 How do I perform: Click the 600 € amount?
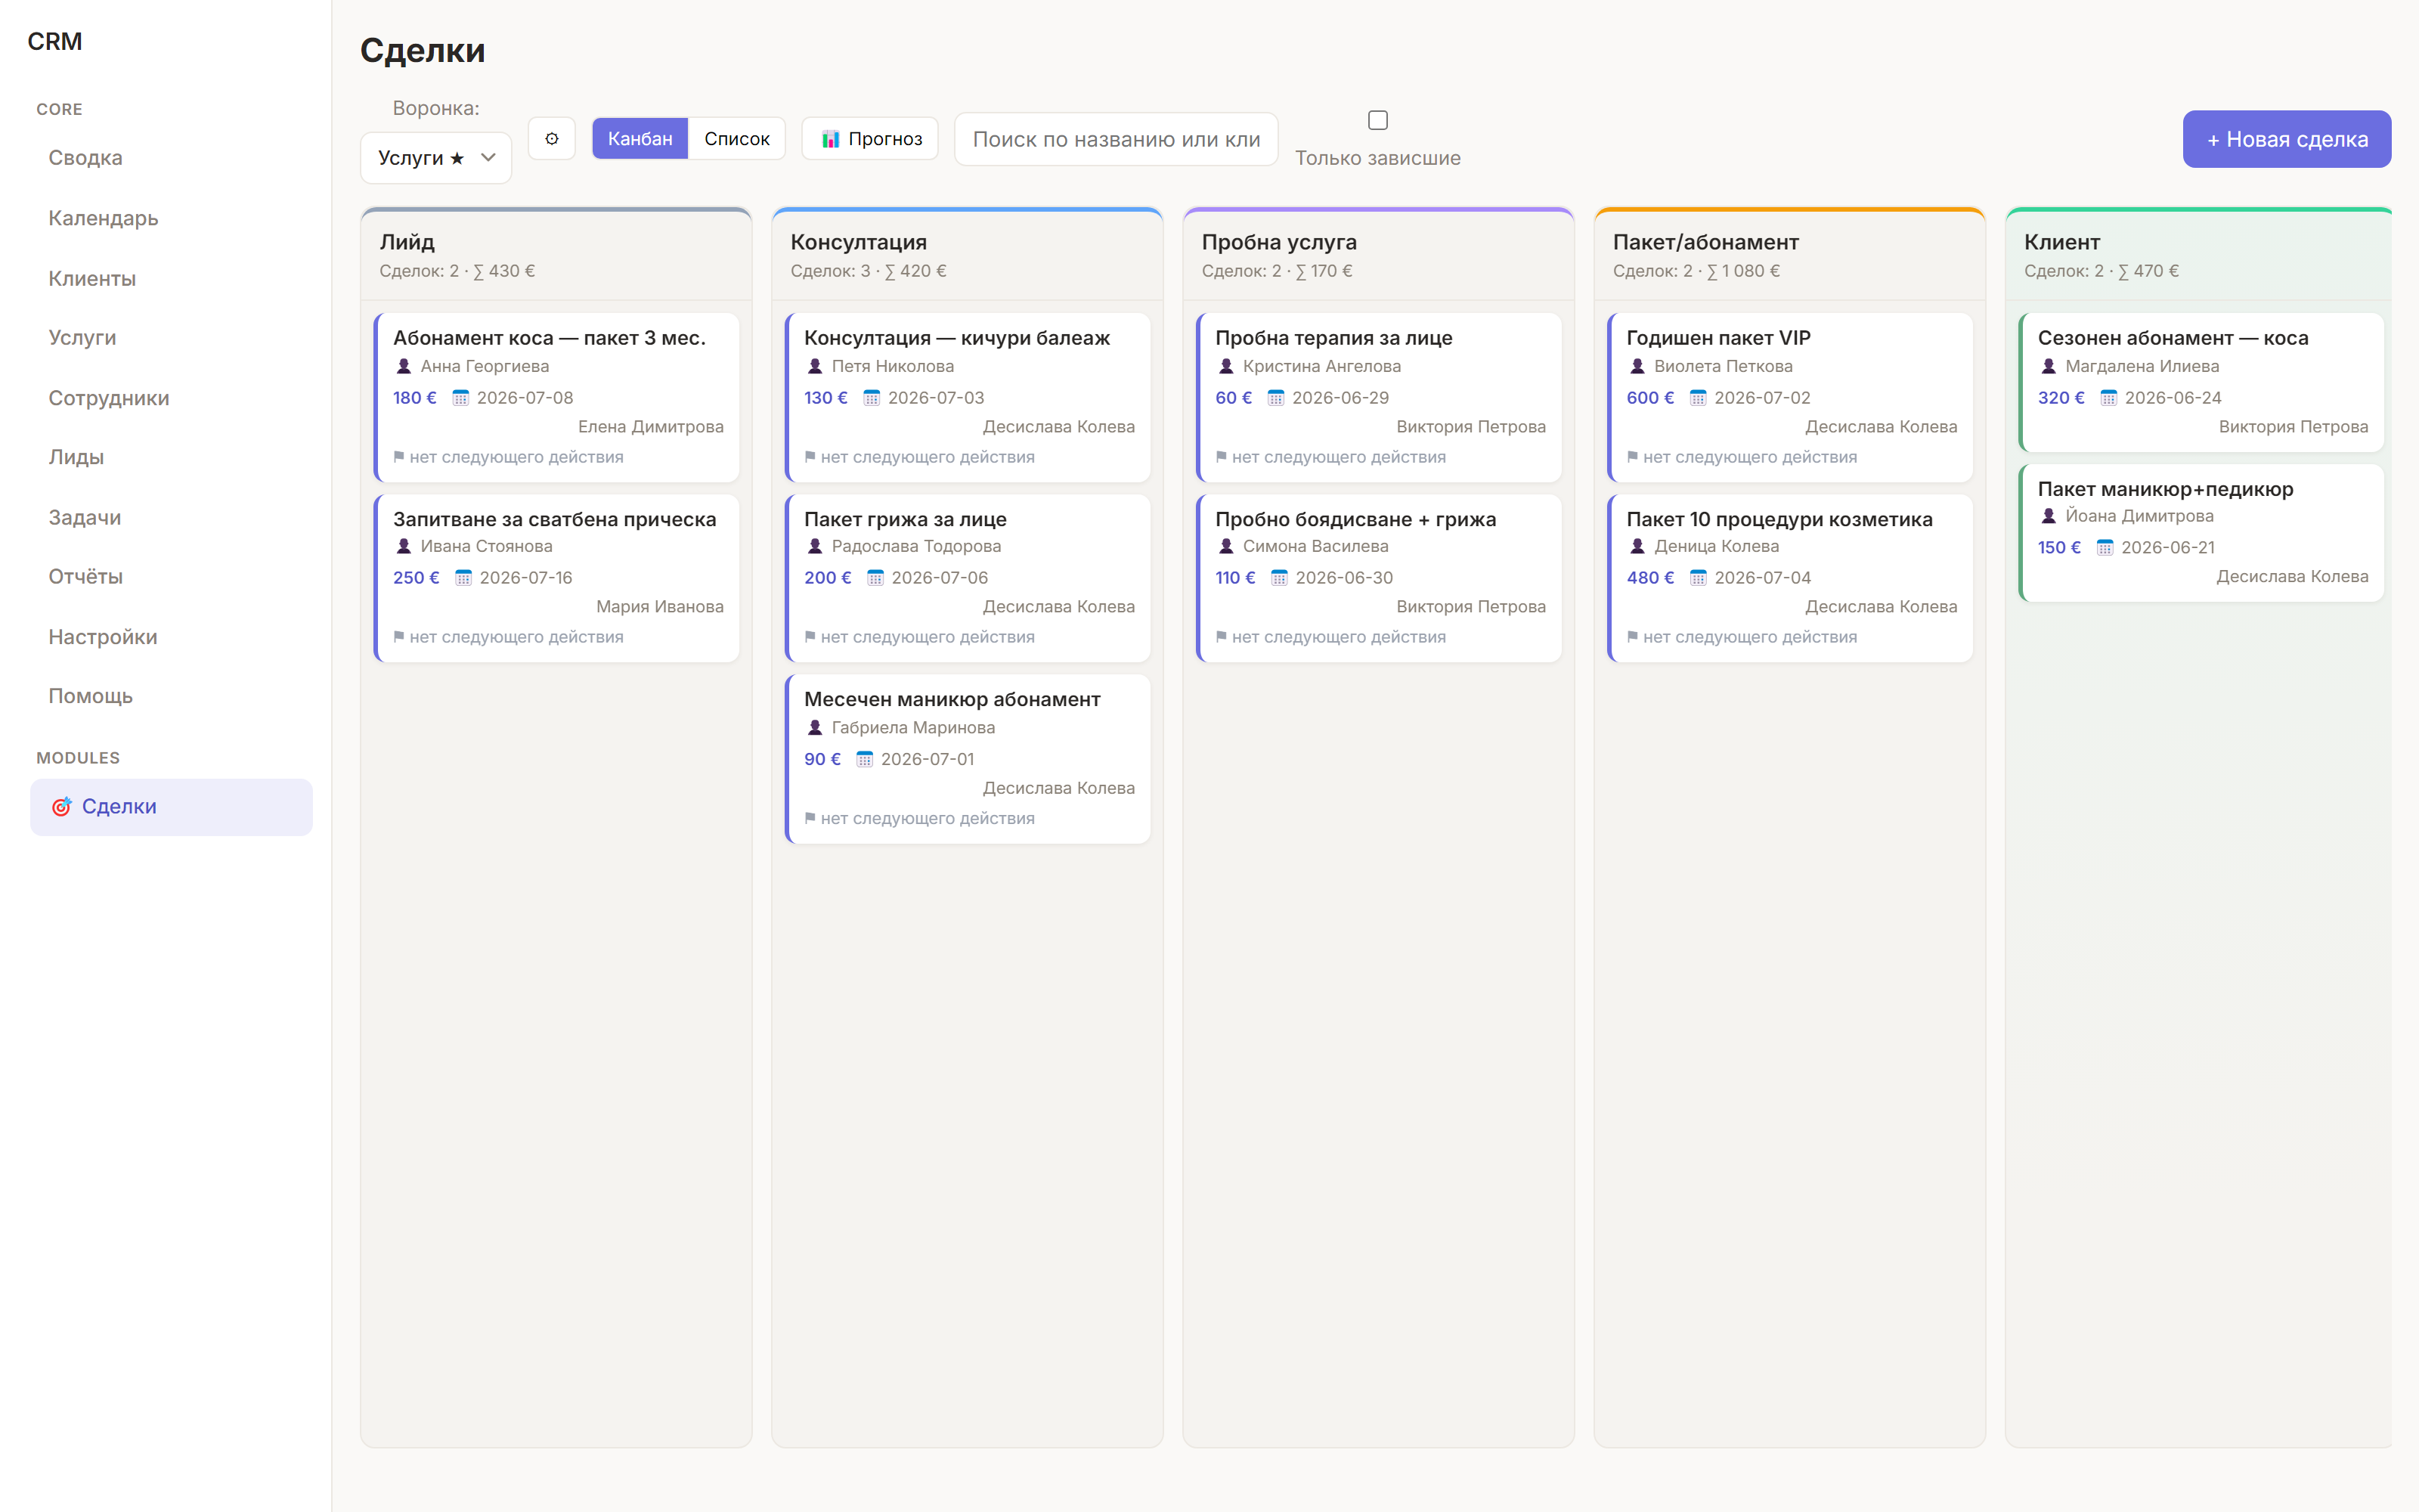click(x=1650, y=398)
